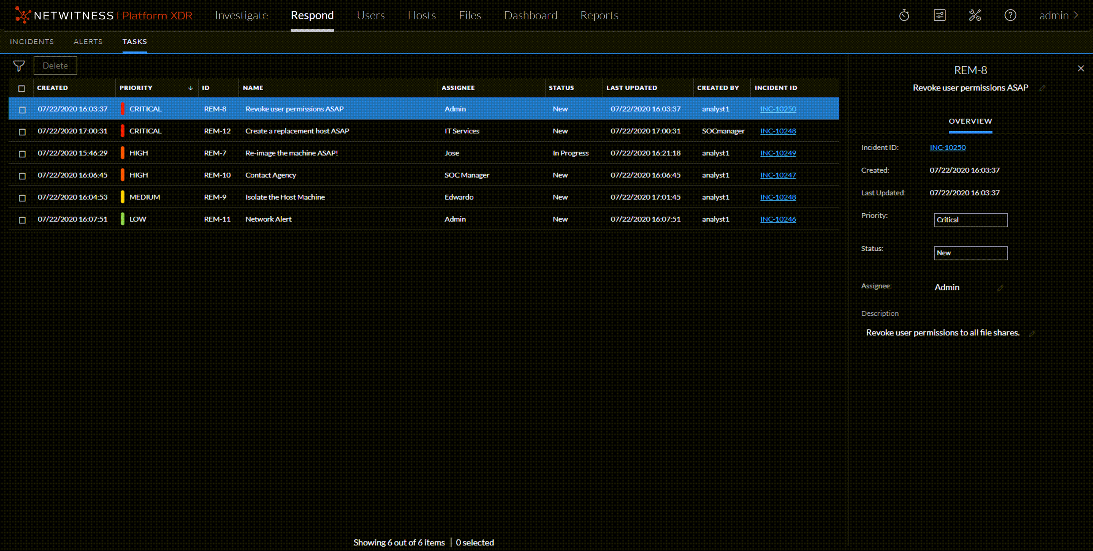Viewport: 1093px width, 551px height.
Task: Edit the REM-8 task title with the pencil icon
Action: tap(1043, 88)
